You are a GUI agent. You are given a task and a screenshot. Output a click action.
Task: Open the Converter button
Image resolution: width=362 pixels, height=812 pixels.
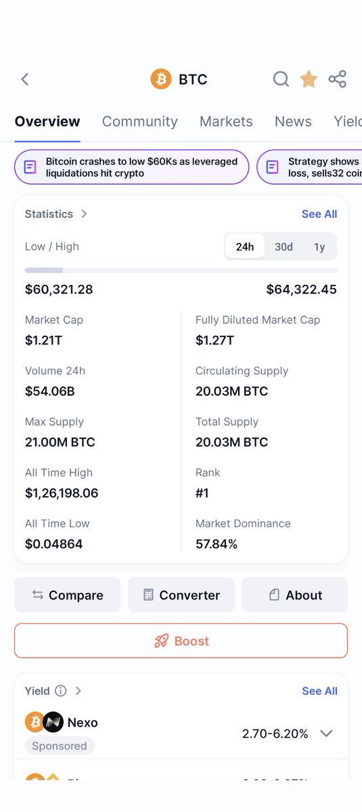181,595
